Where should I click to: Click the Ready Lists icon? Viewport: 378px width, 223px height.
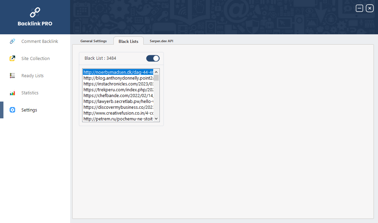tap(12, 75)
